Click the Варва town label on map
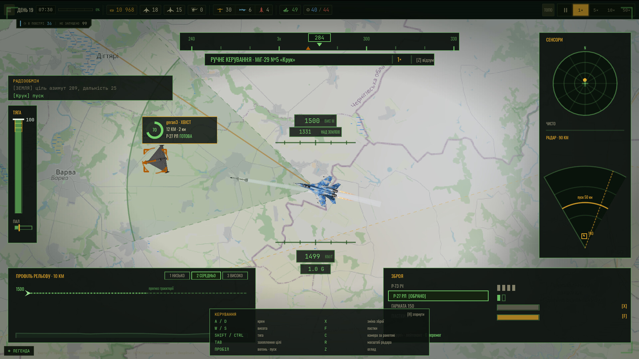 tap(66, 172)
